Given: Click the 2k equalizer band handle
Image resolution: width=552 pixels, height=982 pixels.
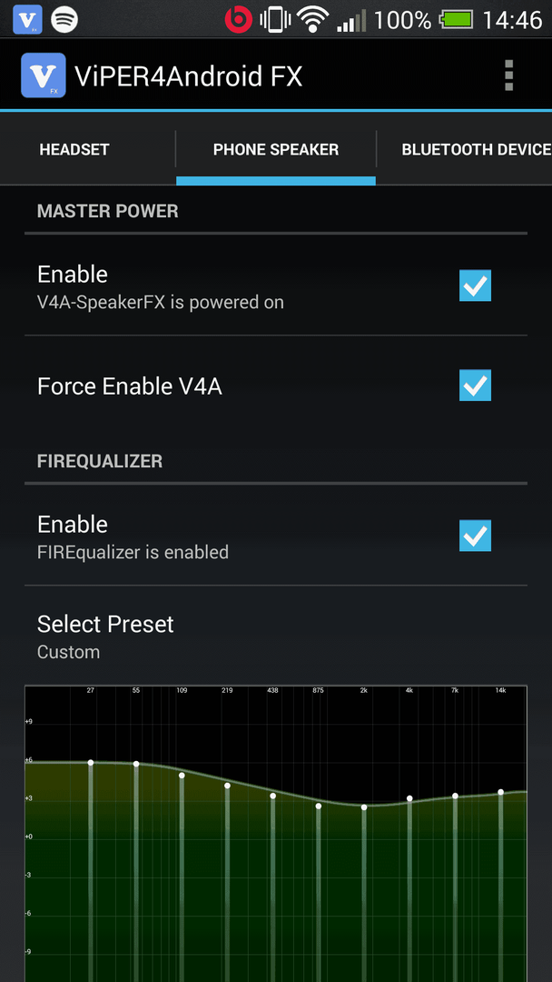Looking at the screenshot, I should pyautogui.click(x=364, y=807).
